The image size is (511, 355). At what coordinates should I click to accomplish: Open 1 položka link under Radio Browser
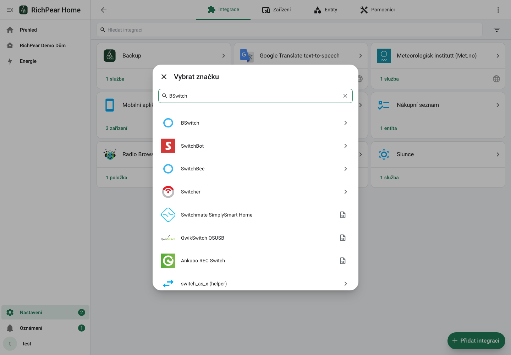tap(116, 177)
